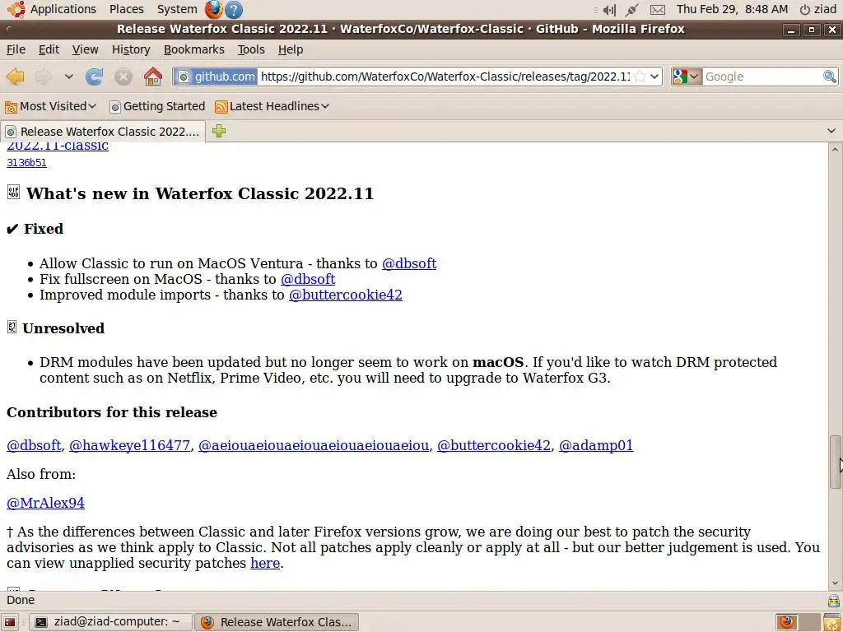Follow the 2022.11-classic tag link
The image size is (843, 632).
58,146
